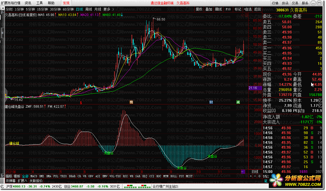Viewport: 326px width, 191px height.
Task: Click the blue 财 marker on the time axis
Action: [x=211, y=102]
